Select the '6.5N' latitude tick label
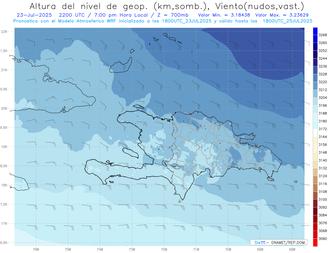 click(4, 243)
